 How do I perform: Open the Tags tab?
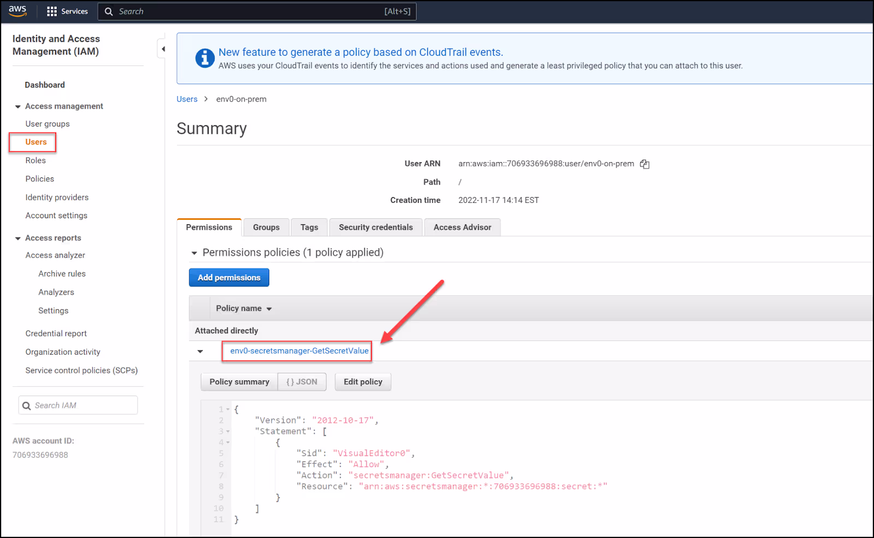[309, 228]
